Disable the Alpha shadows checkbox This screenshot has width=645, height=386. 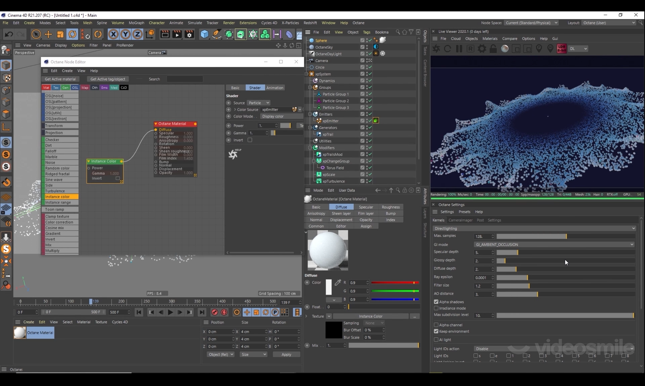(436, 302)
